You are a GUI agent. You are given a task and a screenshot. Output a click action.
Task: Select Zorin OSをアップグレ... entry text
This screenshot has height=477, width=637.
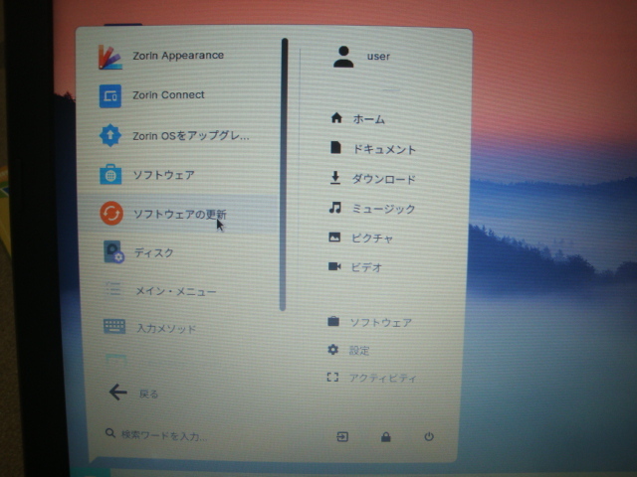click(191, 135)
